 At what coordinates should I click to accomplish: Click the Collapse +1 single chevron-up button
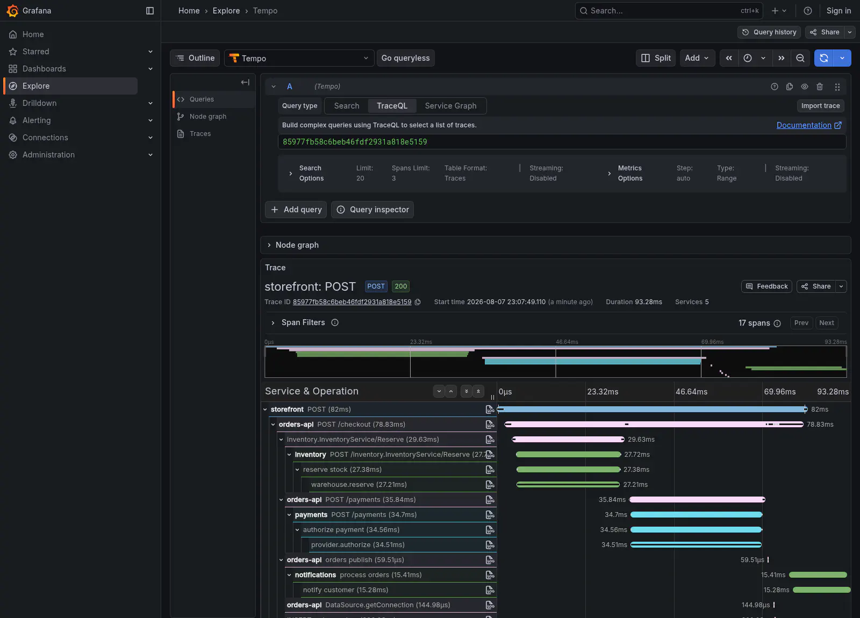[451, 391]
